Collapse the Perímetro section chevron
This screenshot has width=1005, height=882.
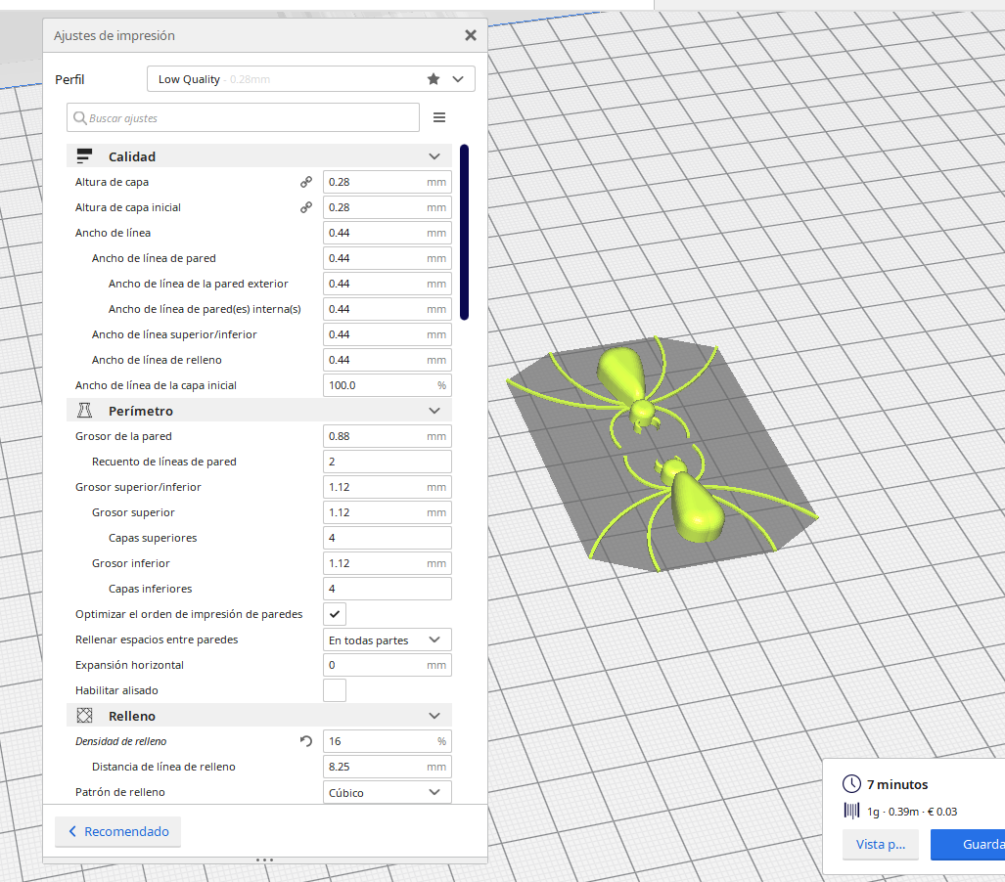(x=434, y=411)
